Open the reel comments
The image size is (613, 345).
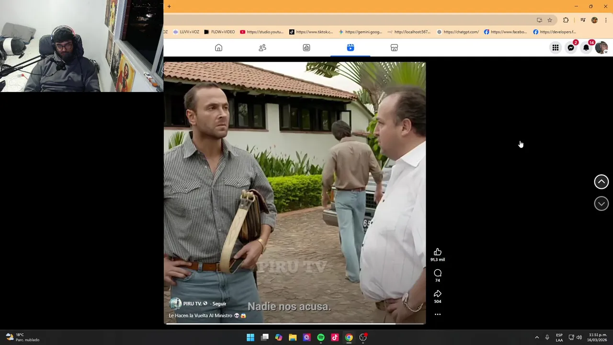pyautogui.click(x=437, y=273)
